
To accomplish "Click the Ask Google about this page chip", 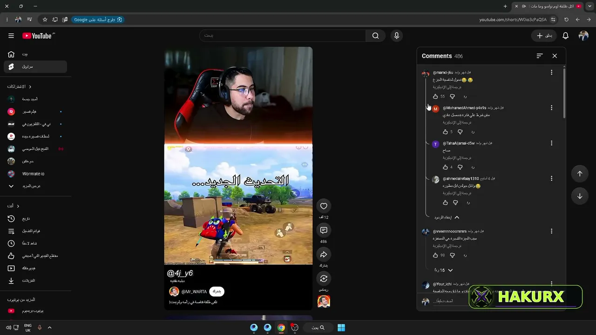I will point(98,20).
